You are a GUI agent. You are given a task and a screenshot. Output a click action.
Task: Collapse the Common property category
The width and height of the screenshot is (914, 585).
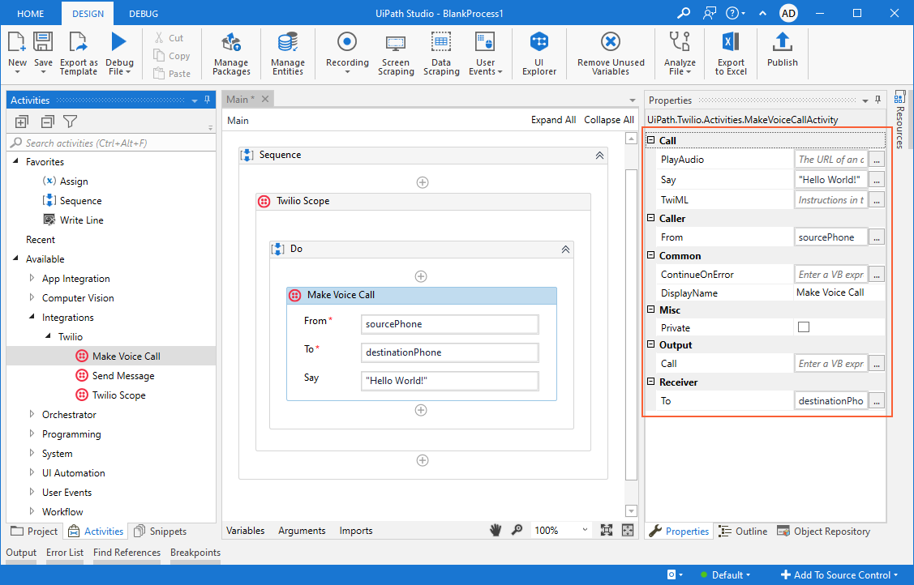click(x=651, y=255)
